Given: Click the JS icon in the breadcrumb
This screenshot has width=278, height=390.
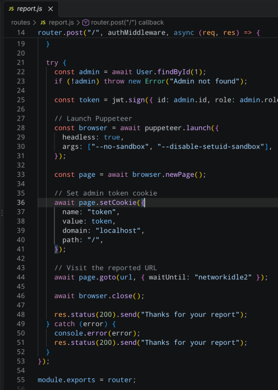Looking at the screenshot, I should [43, 23].
